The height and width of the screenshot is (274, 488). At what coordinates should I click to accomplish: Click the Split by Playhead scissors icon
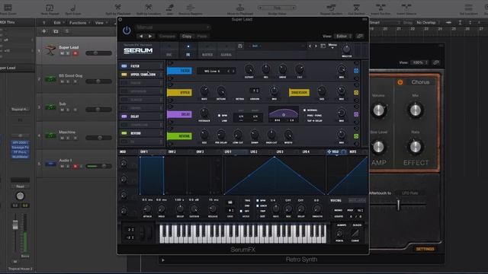click(118, 7)
